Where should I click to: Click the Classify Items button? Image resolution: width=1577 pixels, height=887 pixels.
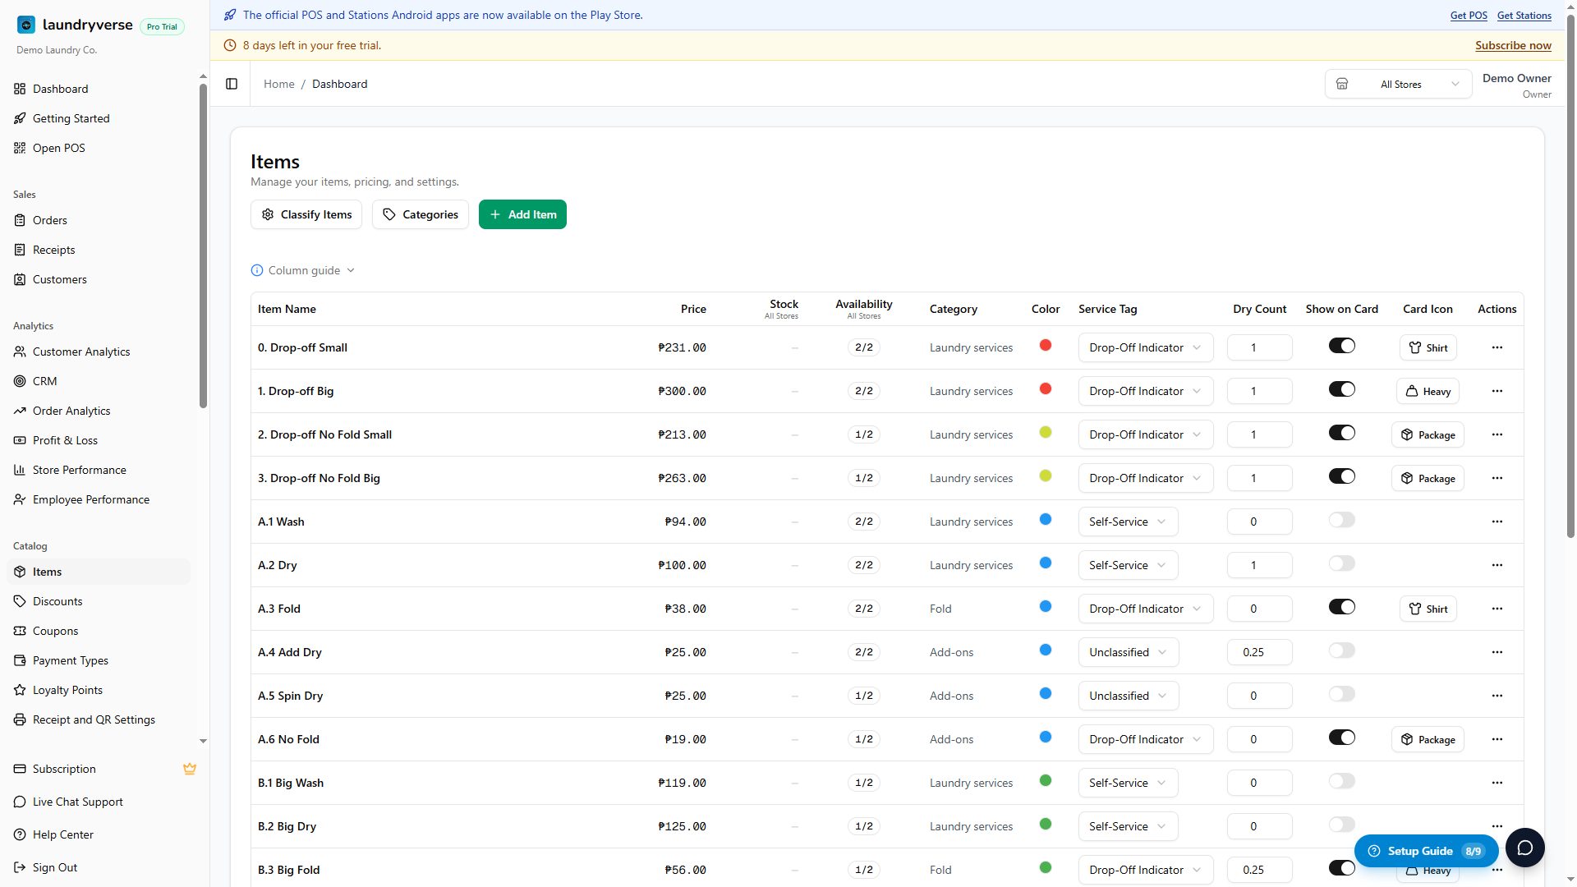306,214
